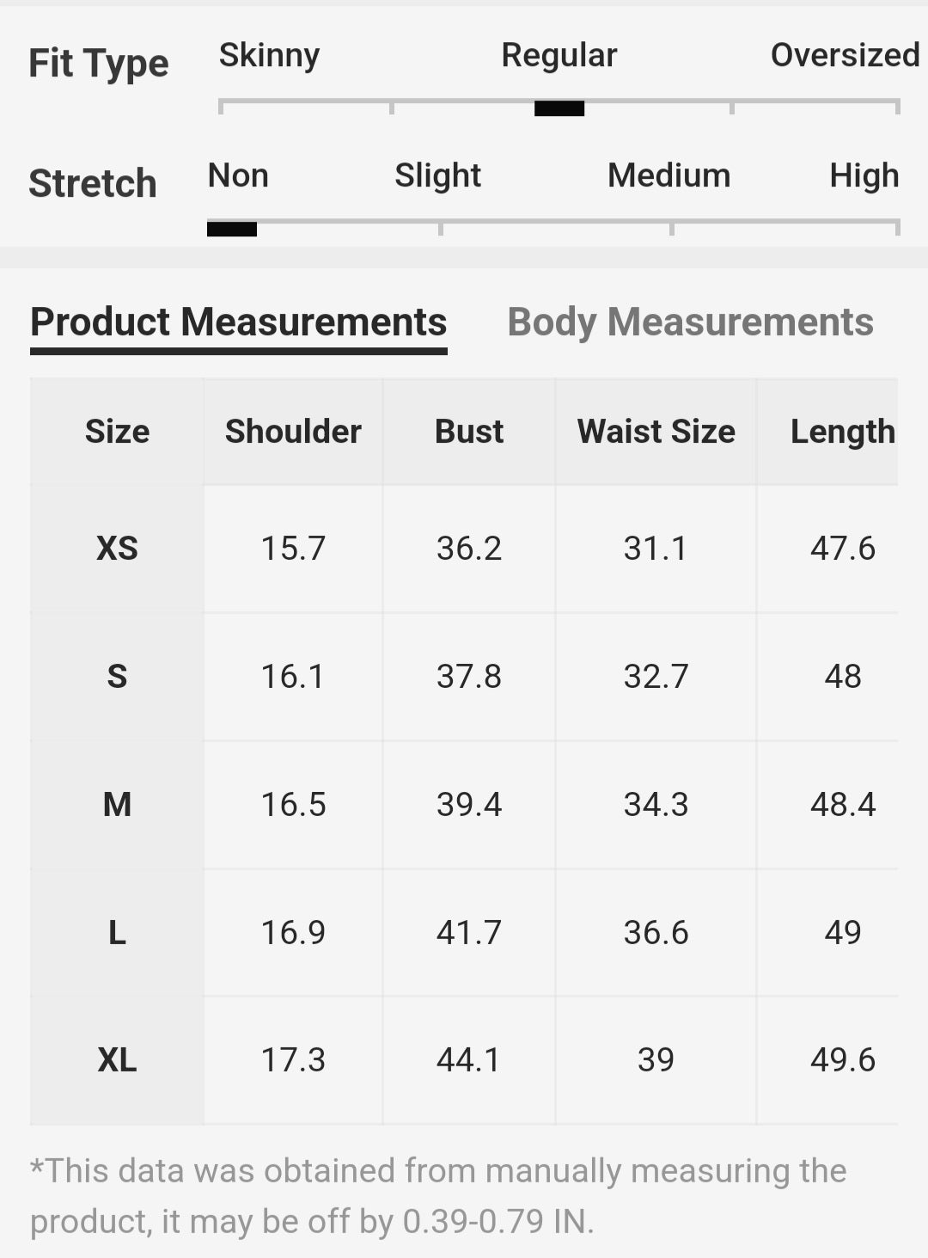Viewport: 928px width, 1258px height.
Task: Select the XL size row header
Action: click(x=117, y=1059)
